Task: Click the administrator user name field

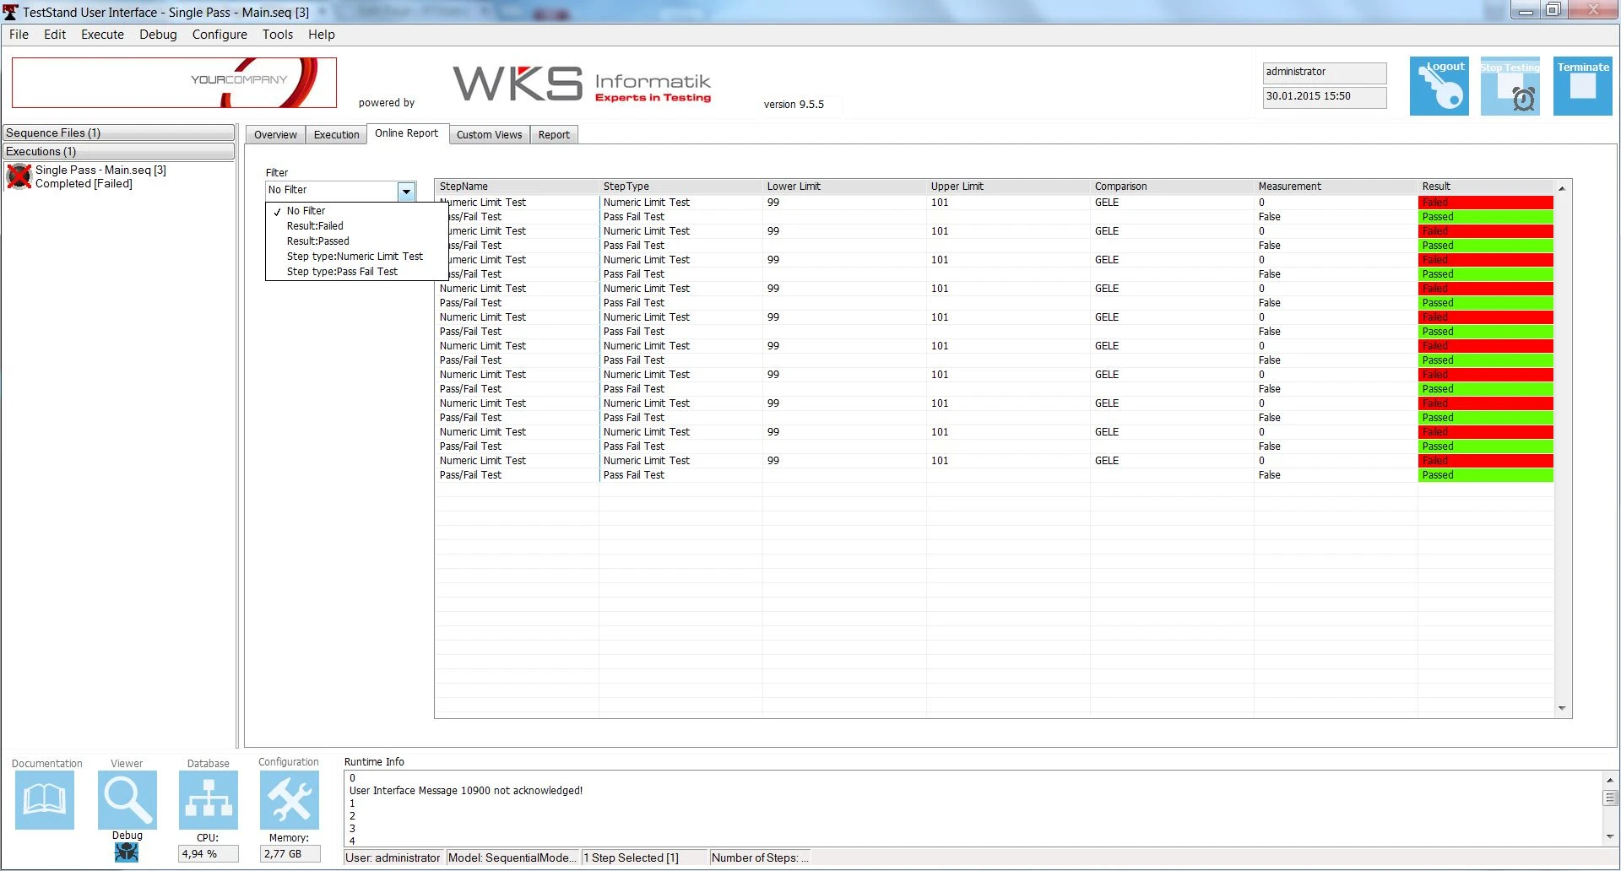Action: (1325, 73)
